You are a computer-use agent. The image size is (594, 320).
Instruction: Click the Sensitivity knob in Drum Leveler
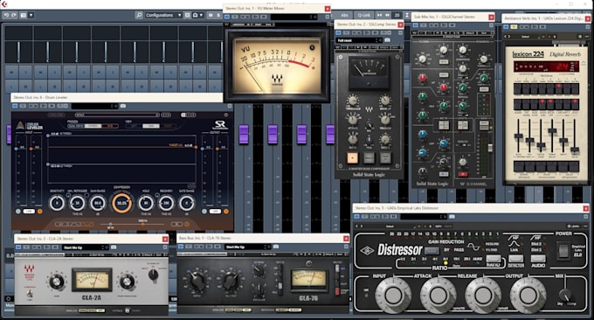point(57,203)
